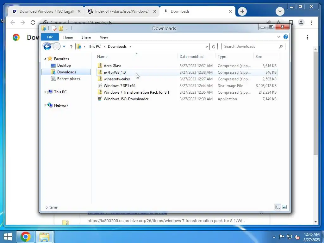Open Chrome downloads page more actions menu
Viewport: 324px width, 243px height.
pos(308,37)
